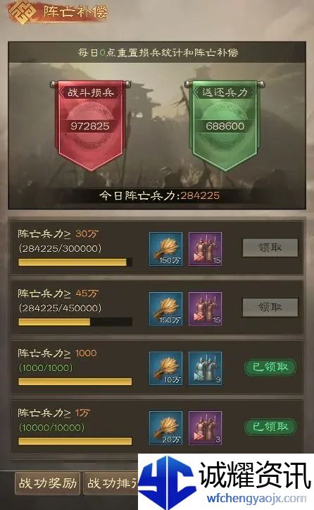Tap the 20万 grain reward in 1万 row
This screenshot has height=510, width=314.
click(x=165, y=428)
